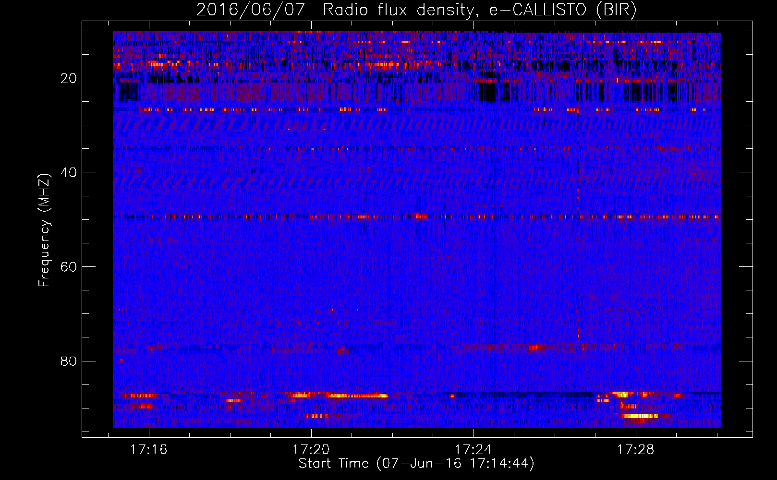Viewport: 777px width, 480px height.
Task: Click the 'Start Time (07-Jun-16 17:14:44)' label
Action: (416, 464)
